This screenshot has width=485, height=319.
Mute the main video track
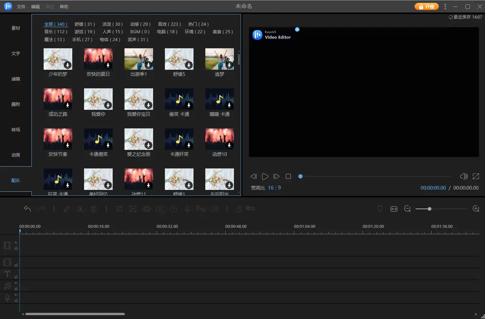(16, 242)
